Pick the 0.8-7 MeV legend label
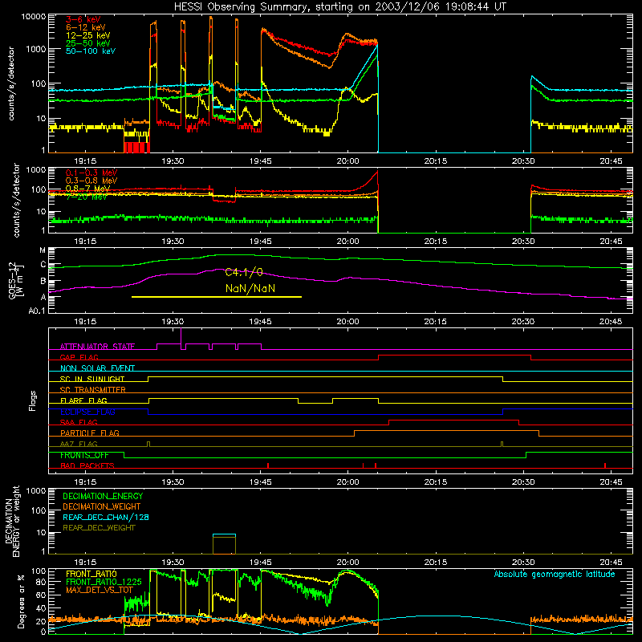 point(88,189)
